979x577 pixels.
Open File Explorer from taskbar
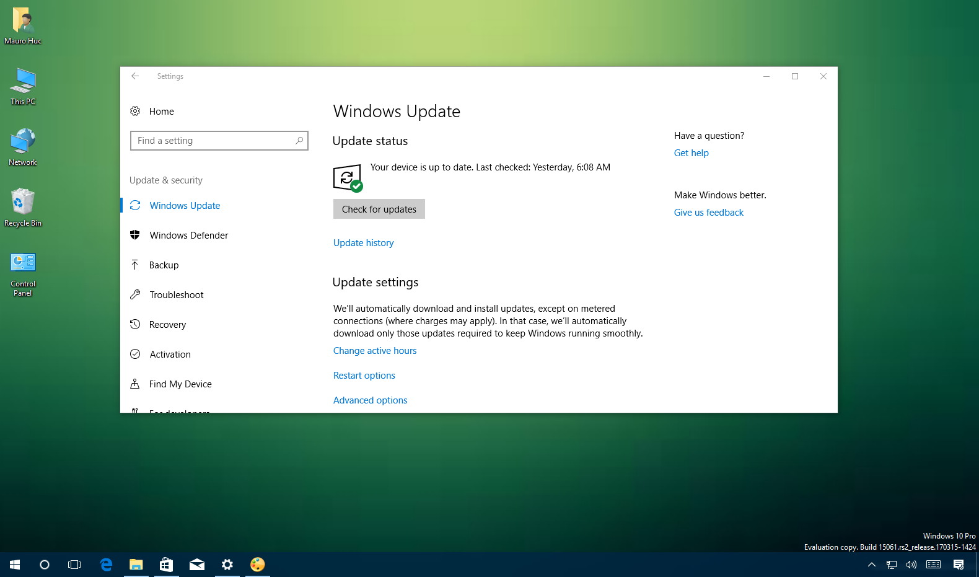click(136, 565)
